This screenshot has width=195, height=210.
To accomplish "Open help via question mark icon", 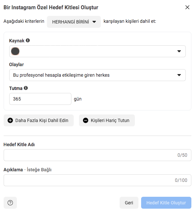I will pos(10,203).
